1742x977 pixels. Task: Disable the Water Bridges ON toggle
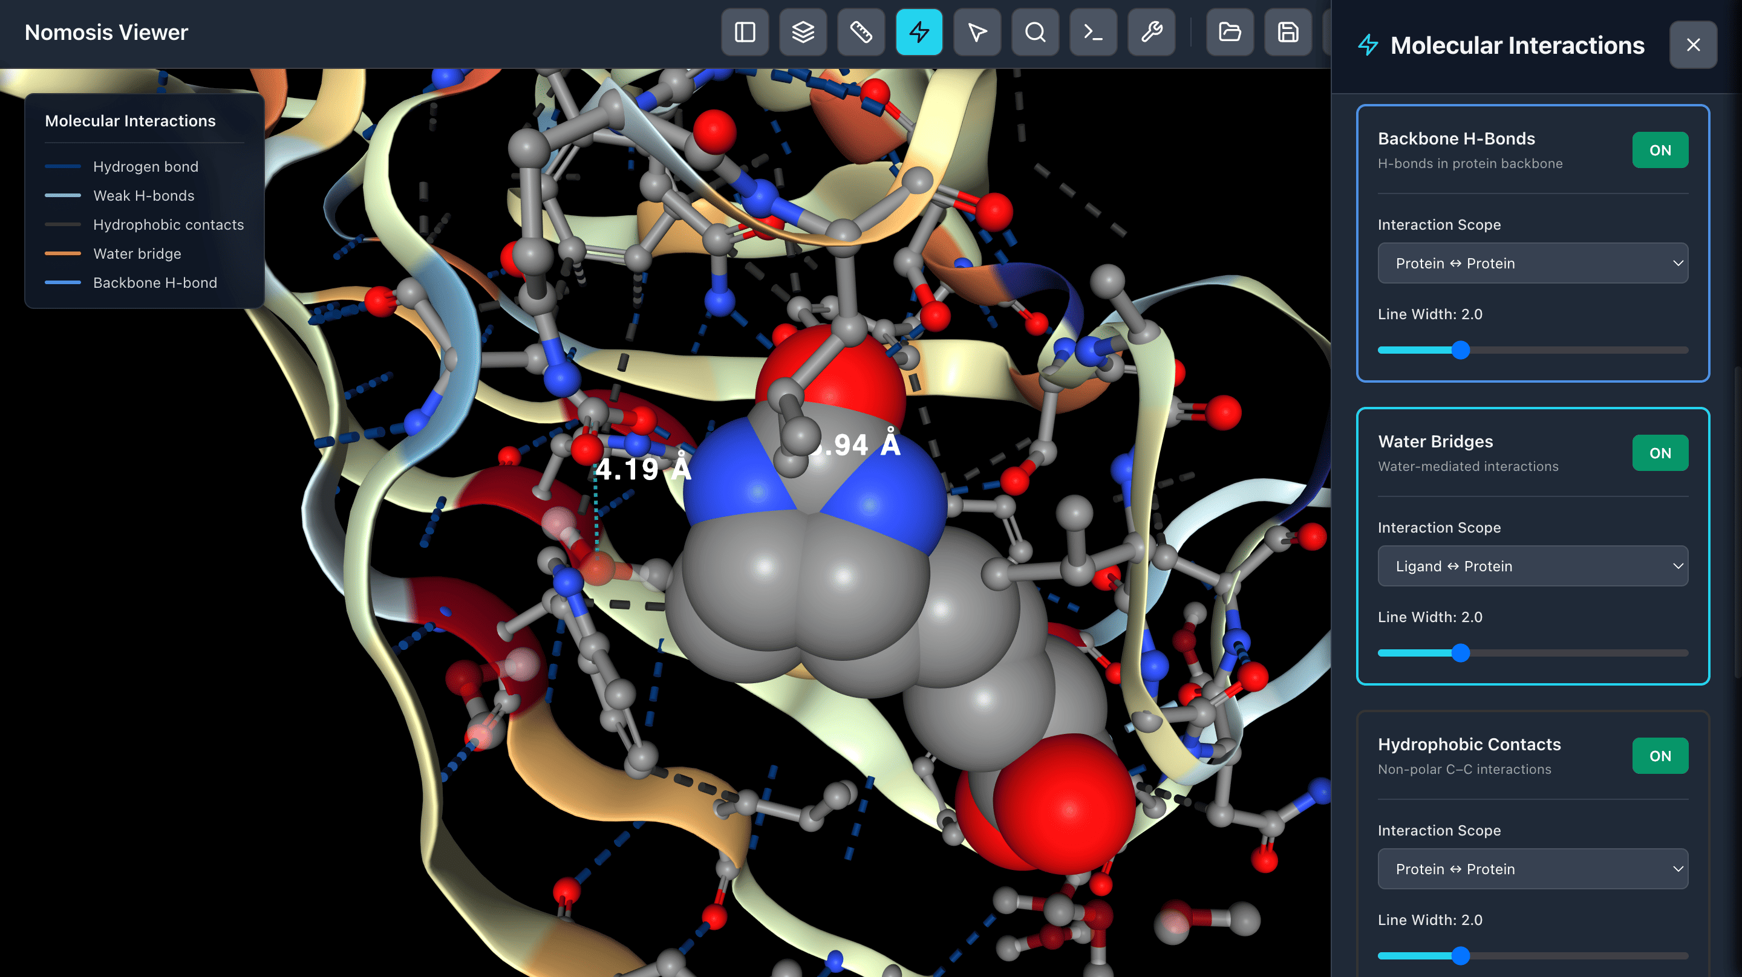pyautogui.click(x=1660, y=453)
